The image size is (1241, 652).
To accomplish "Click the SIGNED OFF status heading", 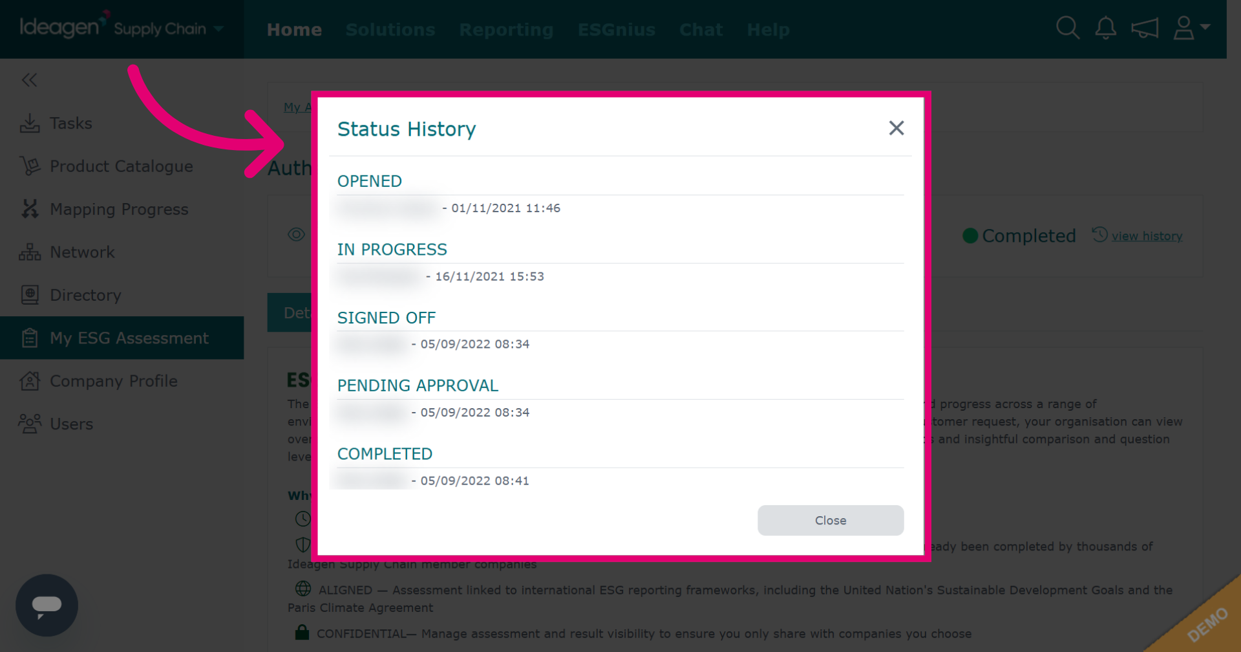I will pos(387,318).
